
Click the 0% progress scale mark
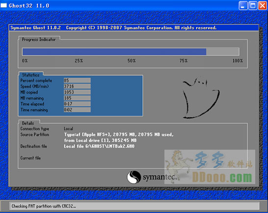[25, 61]
